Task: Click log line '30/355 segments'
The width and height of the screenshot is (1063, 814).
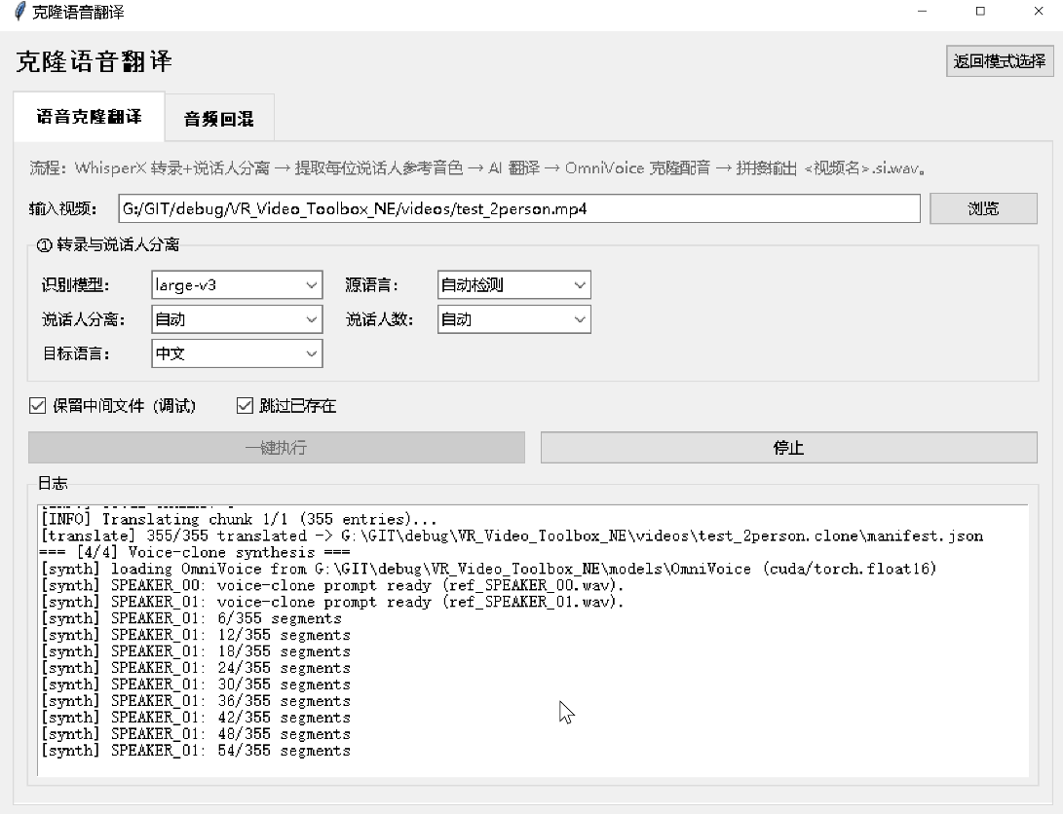Action: tap(195, 684)
